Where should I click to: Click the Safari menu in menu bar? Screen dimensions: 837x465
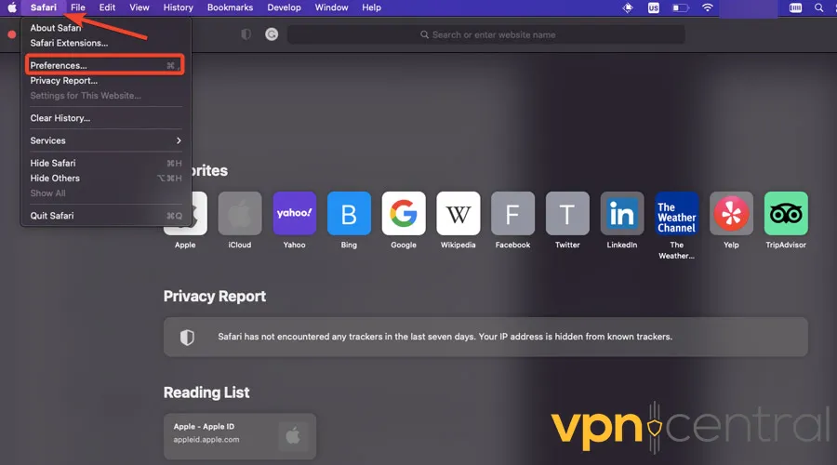pos(43,7)
